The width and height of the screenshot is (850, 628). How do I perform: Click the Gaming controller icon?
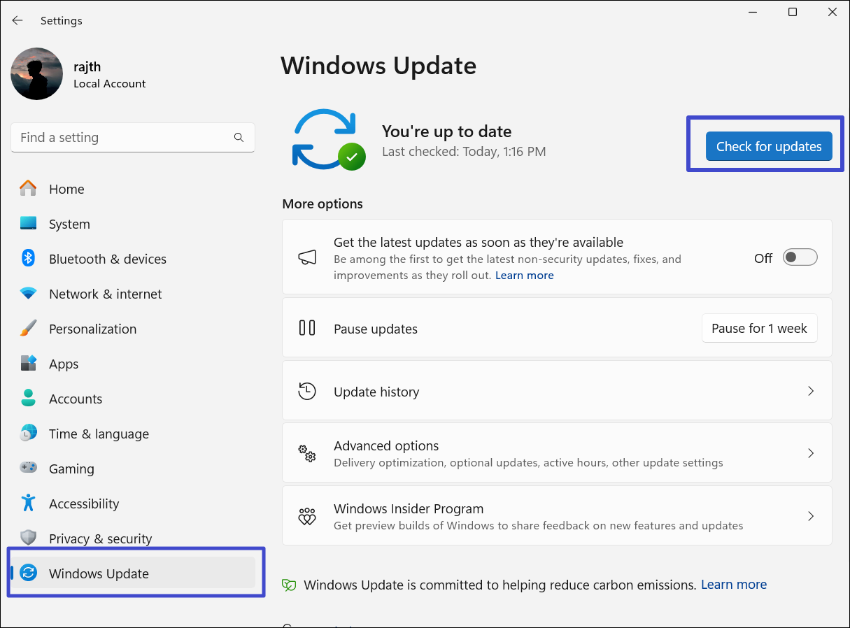[28, 468]
